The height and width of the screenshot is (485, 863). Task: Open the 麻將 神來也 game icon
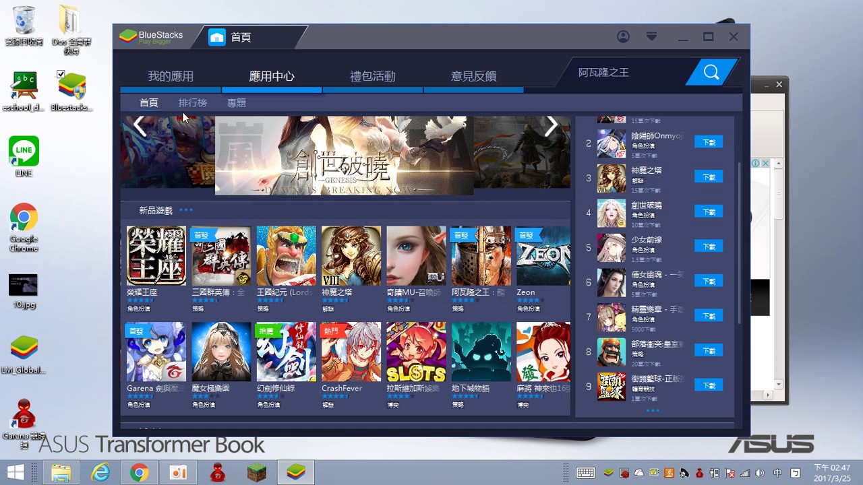coord(543,352)
